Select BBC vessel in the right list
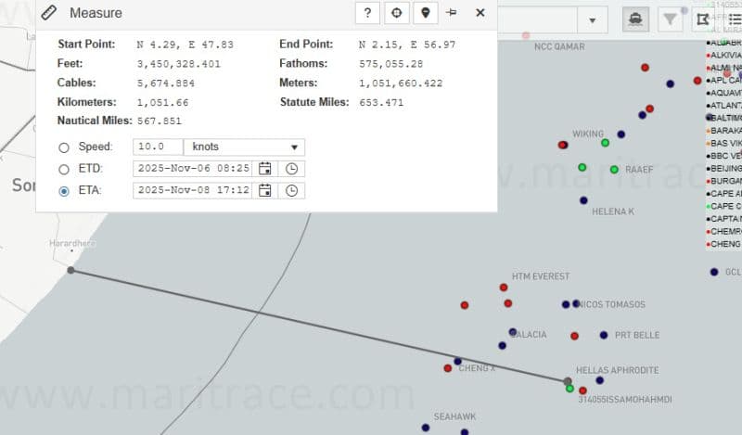Viewport: 742px width, 435px height. click(724, 156)
